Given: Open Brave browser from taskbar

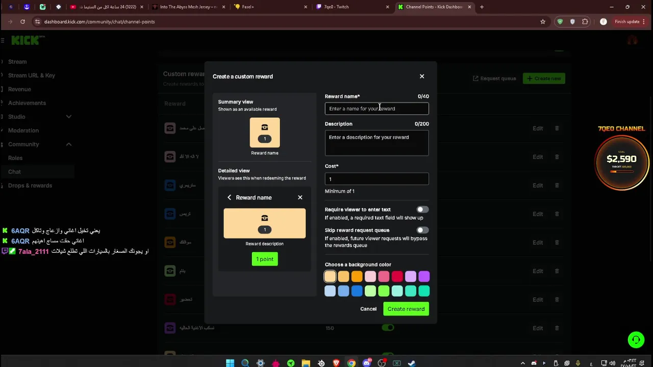Looking at the screenshot, I should tap(336, 363).
